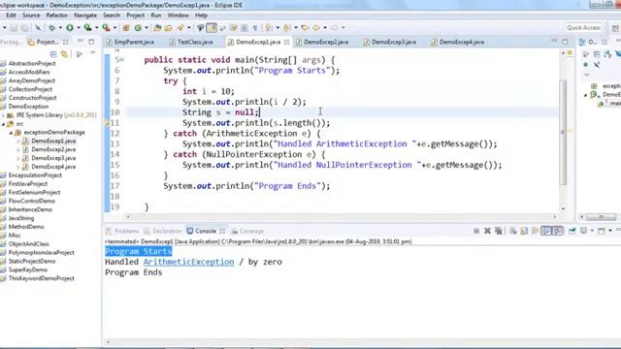Click the Save All icon in toolbar

coord(25,28)
